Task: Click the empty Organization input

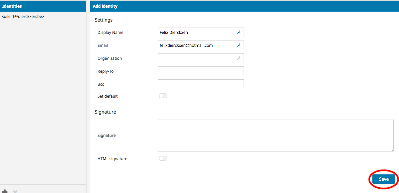Action: (x=196, y=58)
